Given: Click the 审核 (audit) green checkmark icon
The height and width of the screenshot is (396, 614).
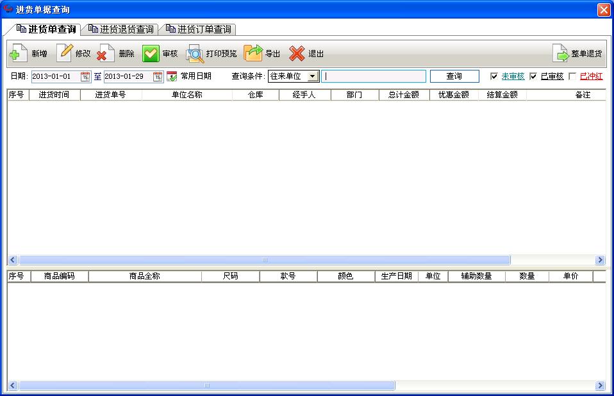Looking at the screenshot, I should pos(151,54).
